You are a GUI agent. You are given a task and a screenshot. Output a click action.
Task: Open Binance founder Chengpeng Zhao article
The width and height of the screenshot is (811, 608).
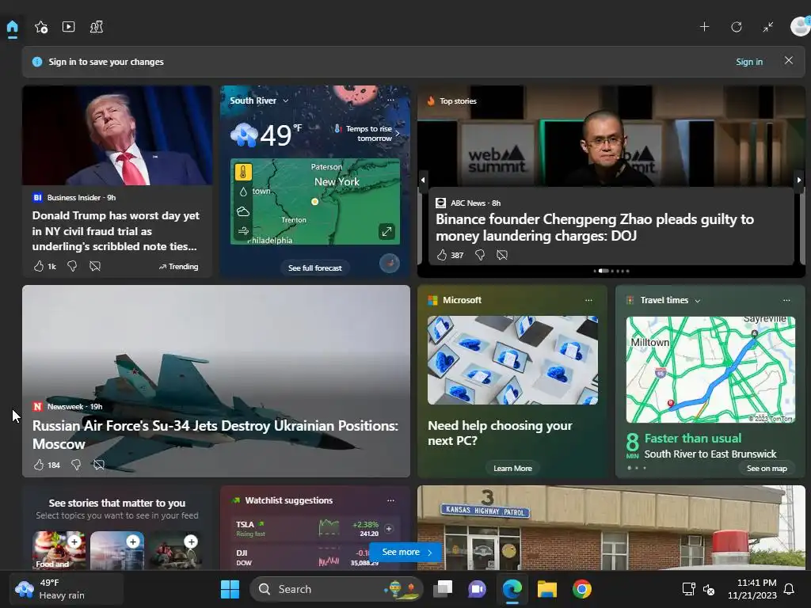594,227
